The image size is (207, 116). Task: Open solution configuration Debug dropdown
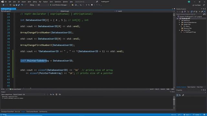(x=33, y=5)
